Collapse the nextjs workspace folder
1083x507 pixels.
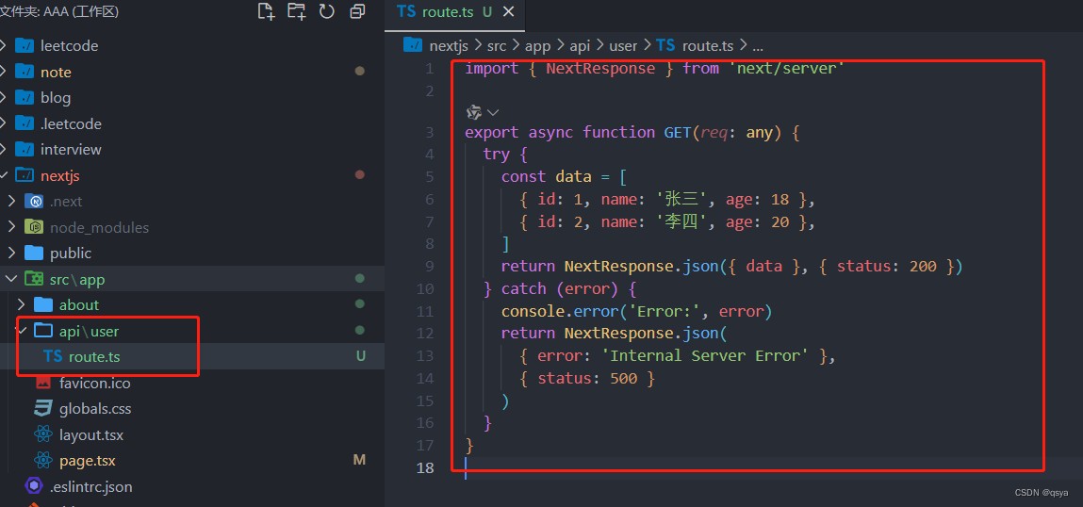[4, 175]
